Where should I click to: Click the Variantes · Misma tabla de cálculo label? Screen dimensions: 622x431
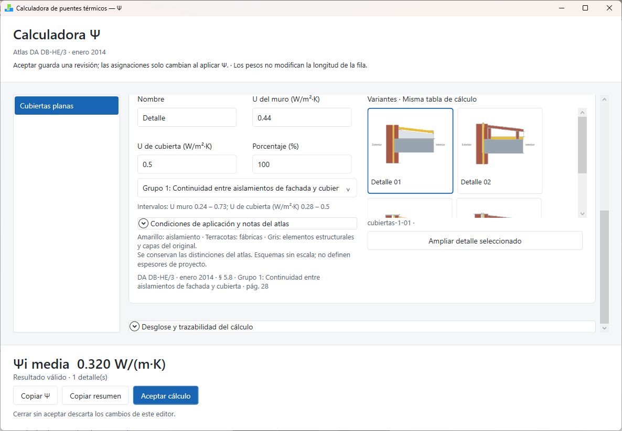(422, 99)
